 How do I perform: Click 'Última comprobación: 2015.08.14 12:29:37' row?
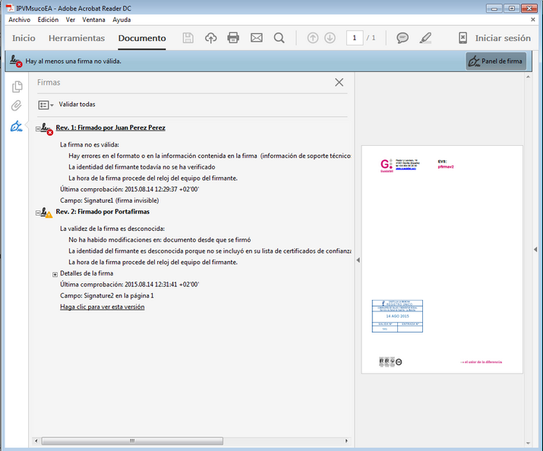click(x=130, y=189)
